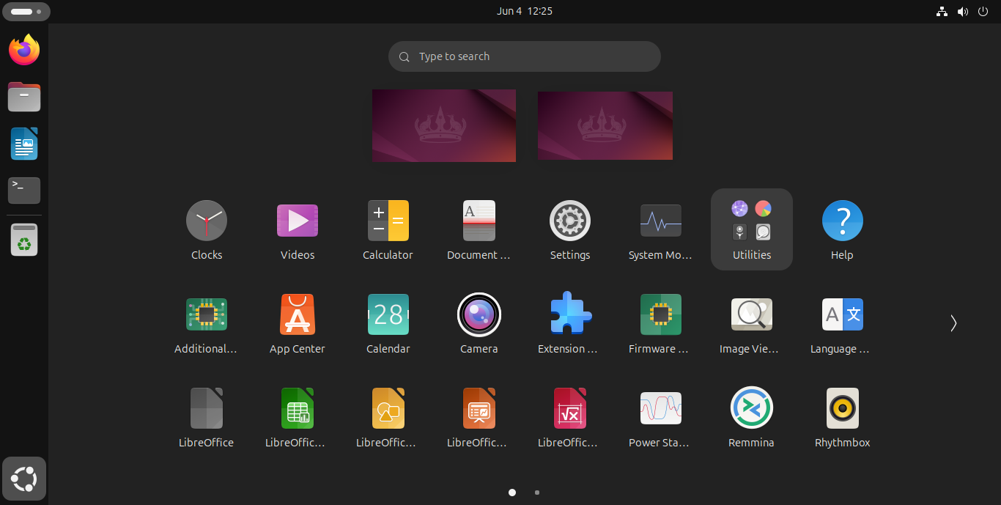
Task: Select the second workspace thumbnail
Action: [605, 125]
